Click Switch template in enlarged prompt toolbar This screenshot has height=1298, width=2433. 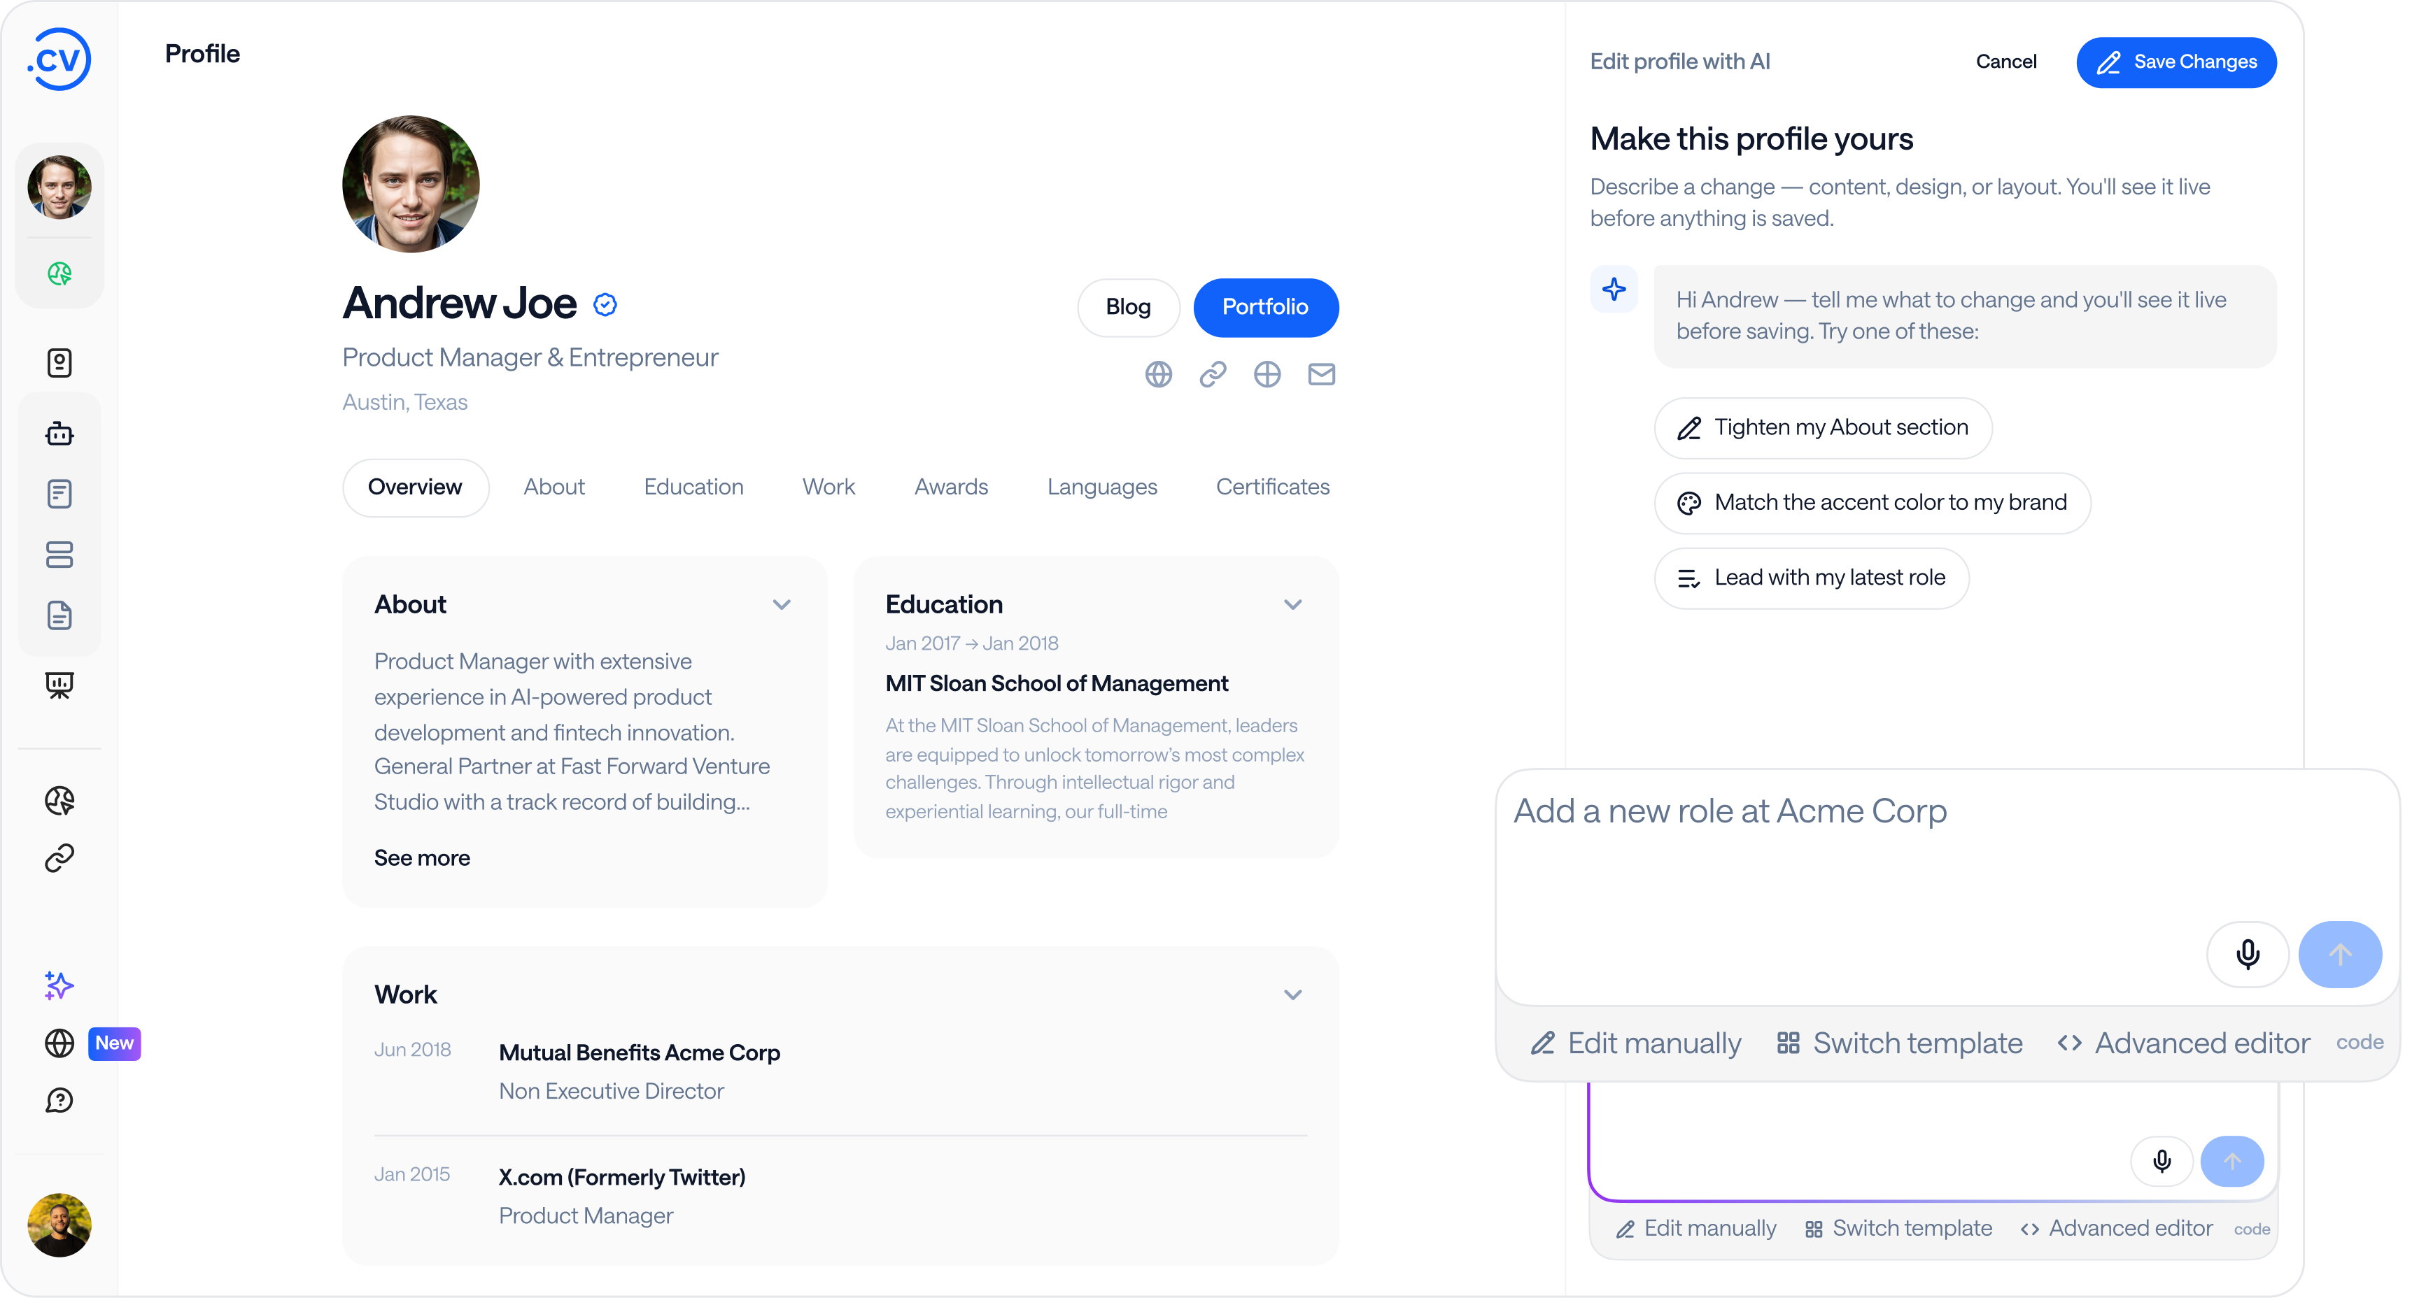point(1899,1043)
